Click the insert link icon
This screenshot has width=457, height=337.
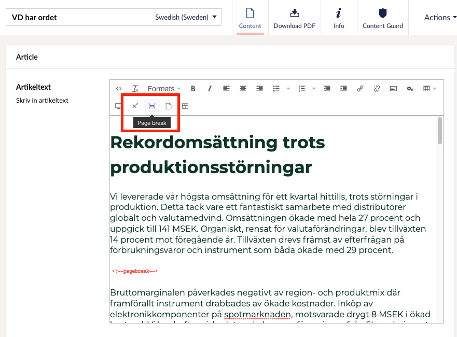(x=360, y=89)
